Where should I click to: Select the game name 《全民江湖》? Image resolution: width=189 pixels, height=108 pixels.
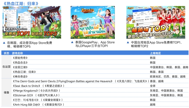(20, 67)
